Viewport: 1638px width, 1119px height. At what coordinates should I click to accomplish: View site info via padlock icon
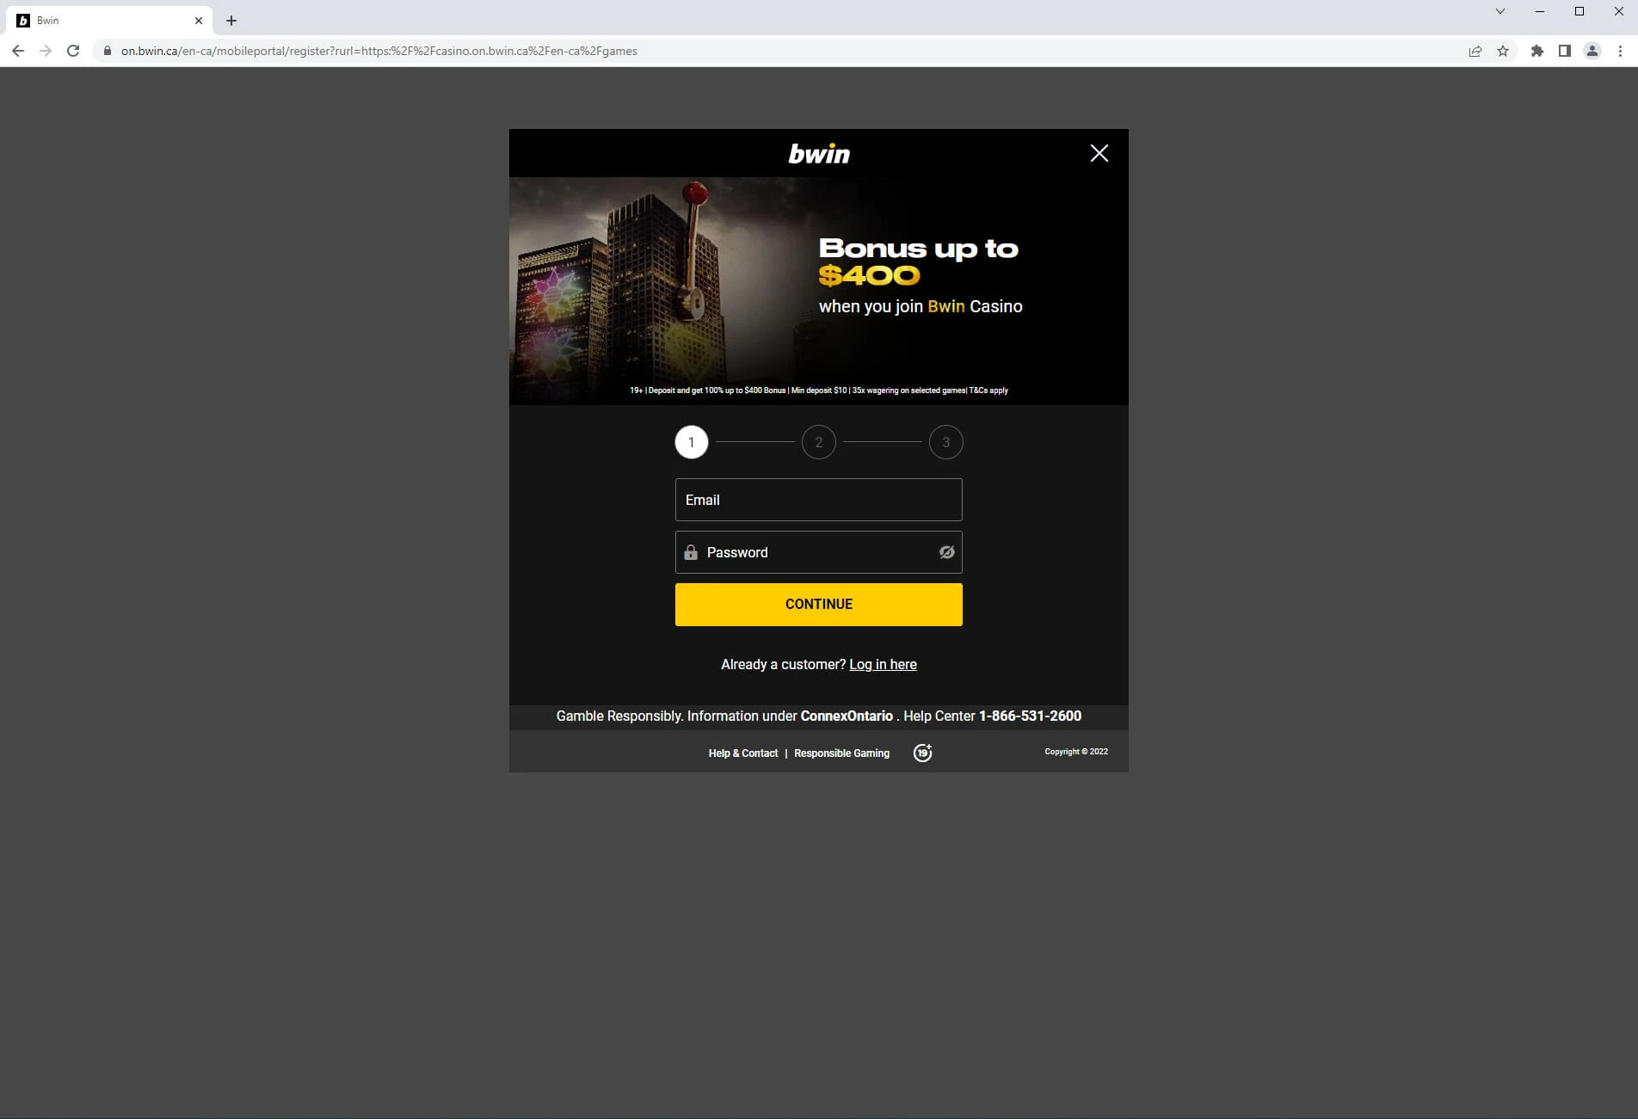click(107, 51)
